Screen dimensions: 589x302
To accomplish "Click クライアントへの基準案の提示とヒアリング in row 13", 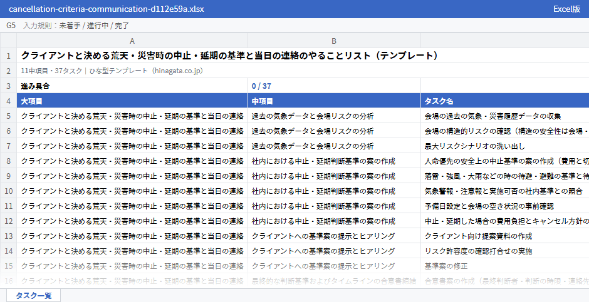I will [334, 236].
